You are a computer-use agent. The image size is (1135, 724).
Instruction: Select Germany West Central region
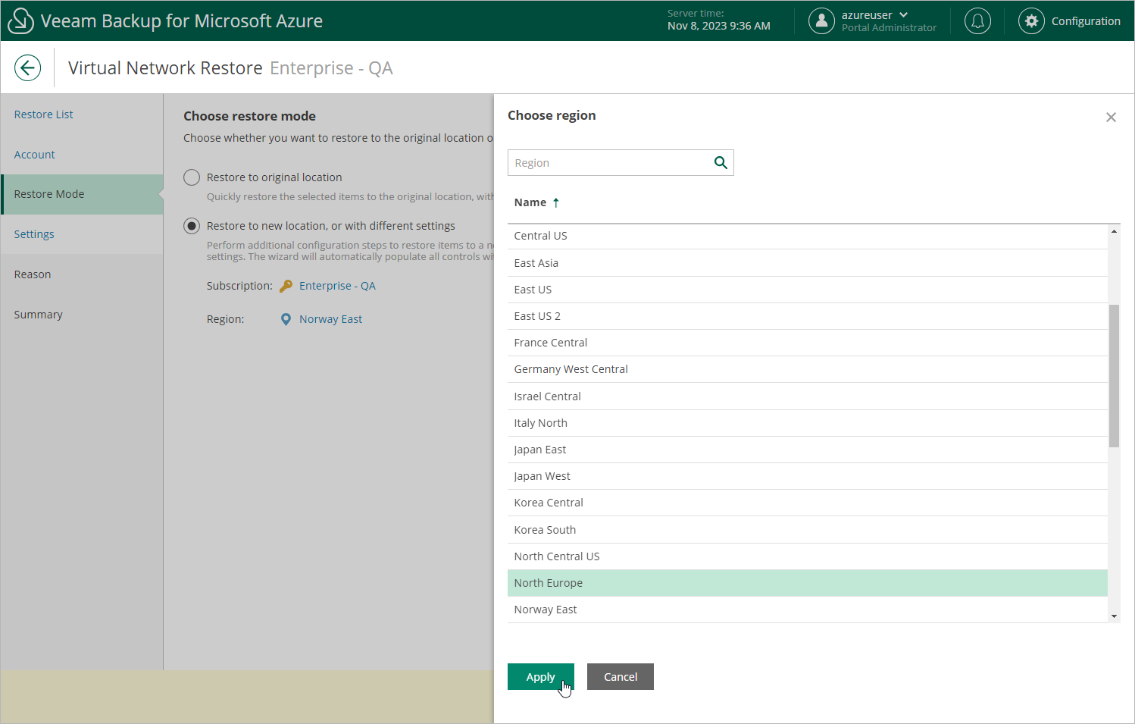click(x=808, y=369)
